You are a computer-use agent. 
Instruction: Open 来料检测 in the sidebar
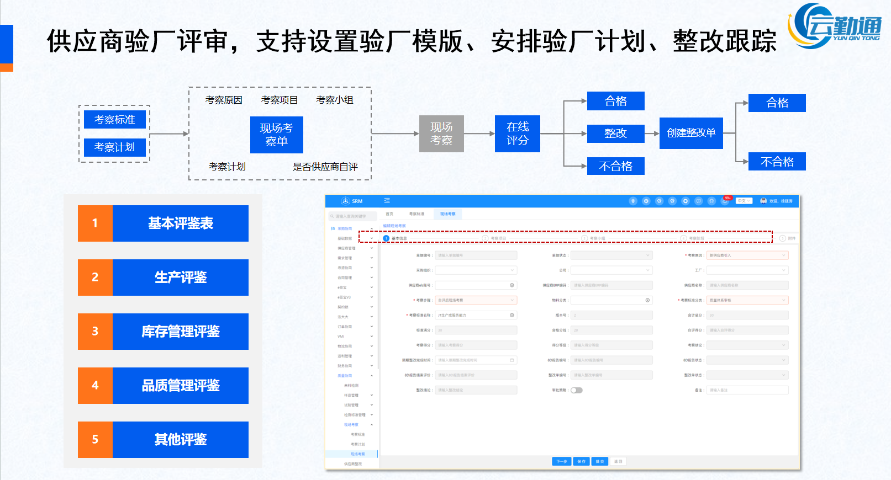click(351, 386)
